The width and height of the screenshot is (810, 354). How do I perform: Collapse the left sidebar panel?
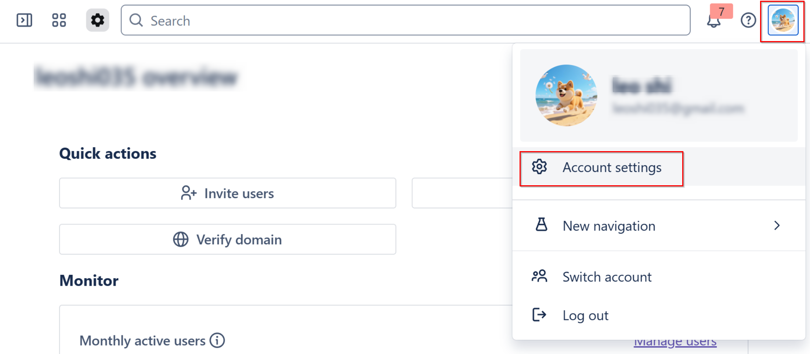click(25, 20)
